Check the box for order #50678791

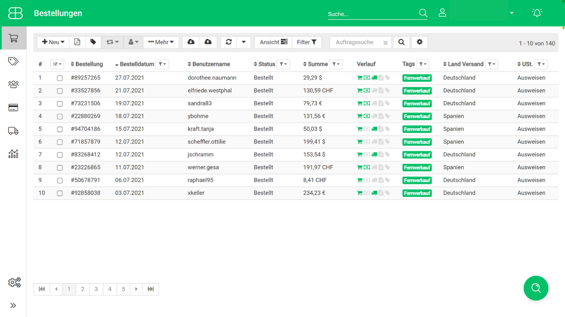[x=60, y=180]
